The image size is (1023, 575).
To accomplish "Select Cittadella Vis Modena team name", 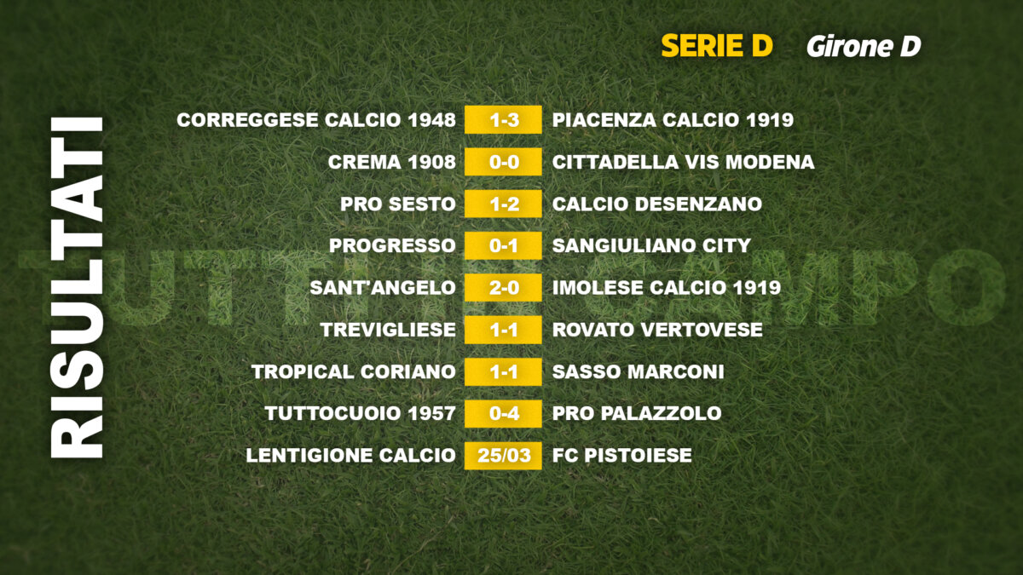I will [683, 162].
